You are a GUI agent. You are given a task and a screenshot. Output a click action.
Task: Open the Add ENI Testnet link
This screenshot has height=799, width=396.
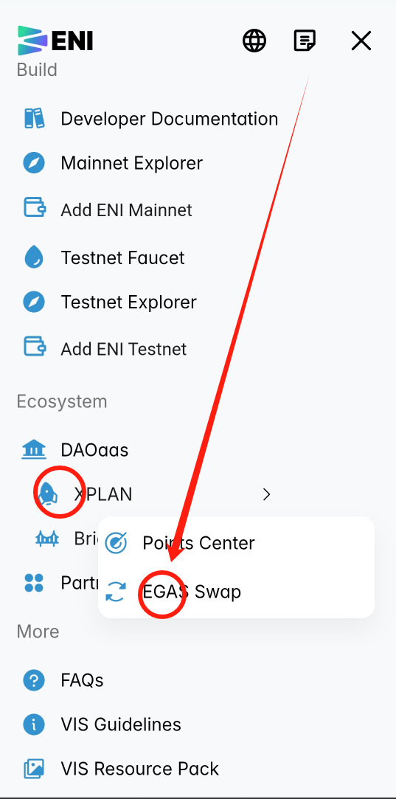click(x=124, y=349)
